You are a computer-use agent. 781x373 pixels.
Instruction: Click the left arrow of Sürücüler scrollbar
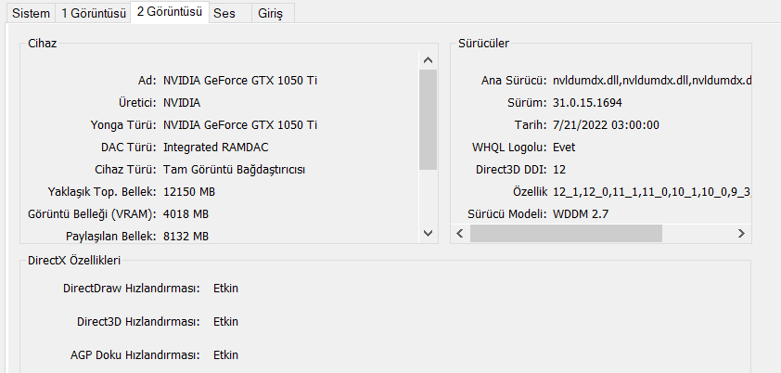(461, 233)
